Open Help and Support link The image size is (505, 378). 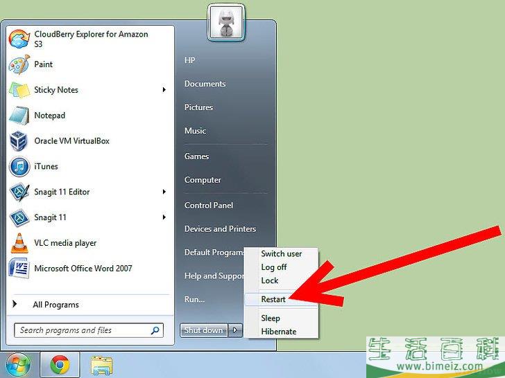click(214, 276)
